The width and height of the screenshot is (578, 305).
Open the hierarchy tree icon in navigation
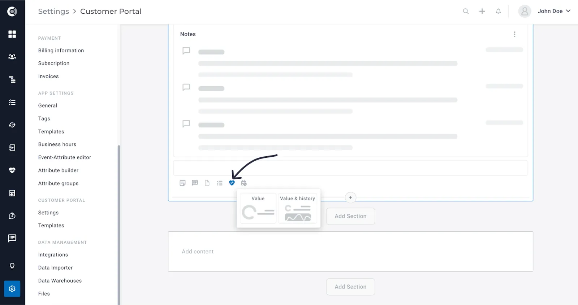point(12,79)
